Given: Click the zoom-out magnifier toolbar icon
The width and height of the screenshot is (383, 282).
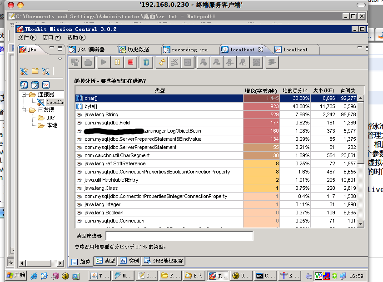Looking at the screenshot, I should click(216, 62).
